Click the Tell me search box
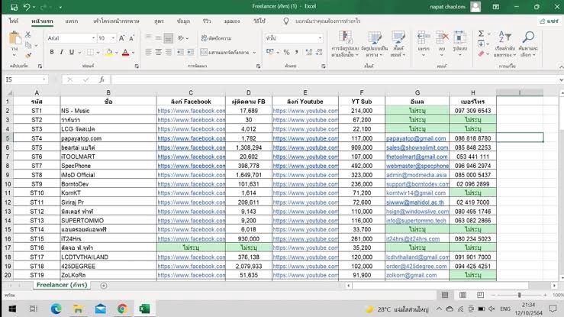This screenshot has height=317, width=564. pos(327,21)
